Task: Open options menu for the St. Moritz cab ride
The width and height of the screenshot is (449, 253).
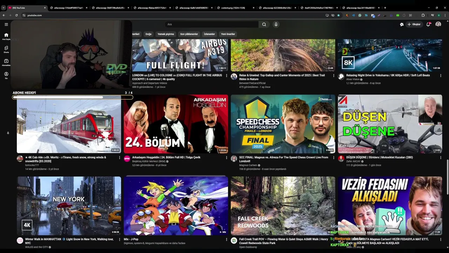Action: point(120,157)
